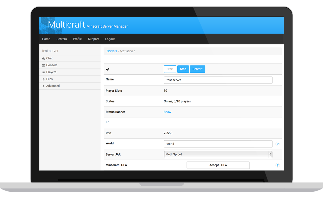This screenshot has width=323, height=197.
Task: Click the 'IP' row label
Action: point(107,122)
